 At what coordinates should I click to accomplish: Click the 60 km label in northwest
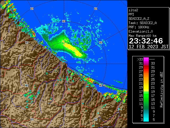point(32,9)
